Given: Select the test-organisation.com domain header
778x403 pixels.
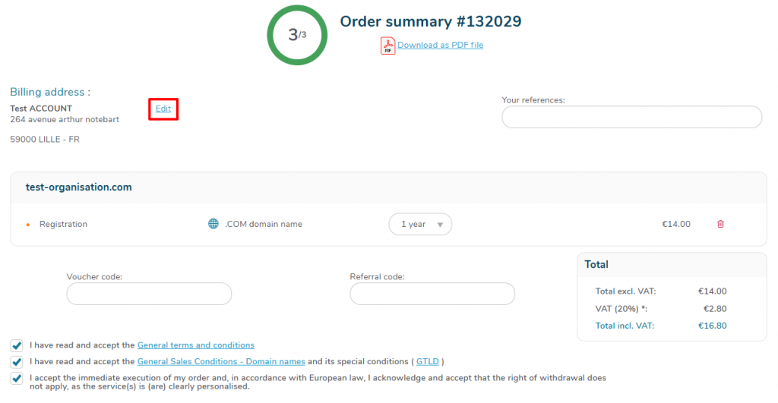Looking at the screenshot, I should pyautogui.click(x=79, y=187).
